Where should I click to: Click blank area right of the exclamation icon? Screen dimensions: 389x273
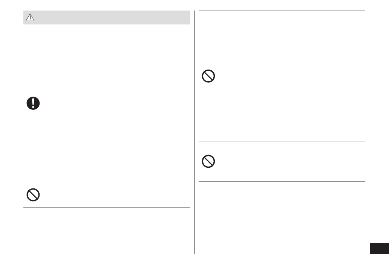click(x=113, y=103)
